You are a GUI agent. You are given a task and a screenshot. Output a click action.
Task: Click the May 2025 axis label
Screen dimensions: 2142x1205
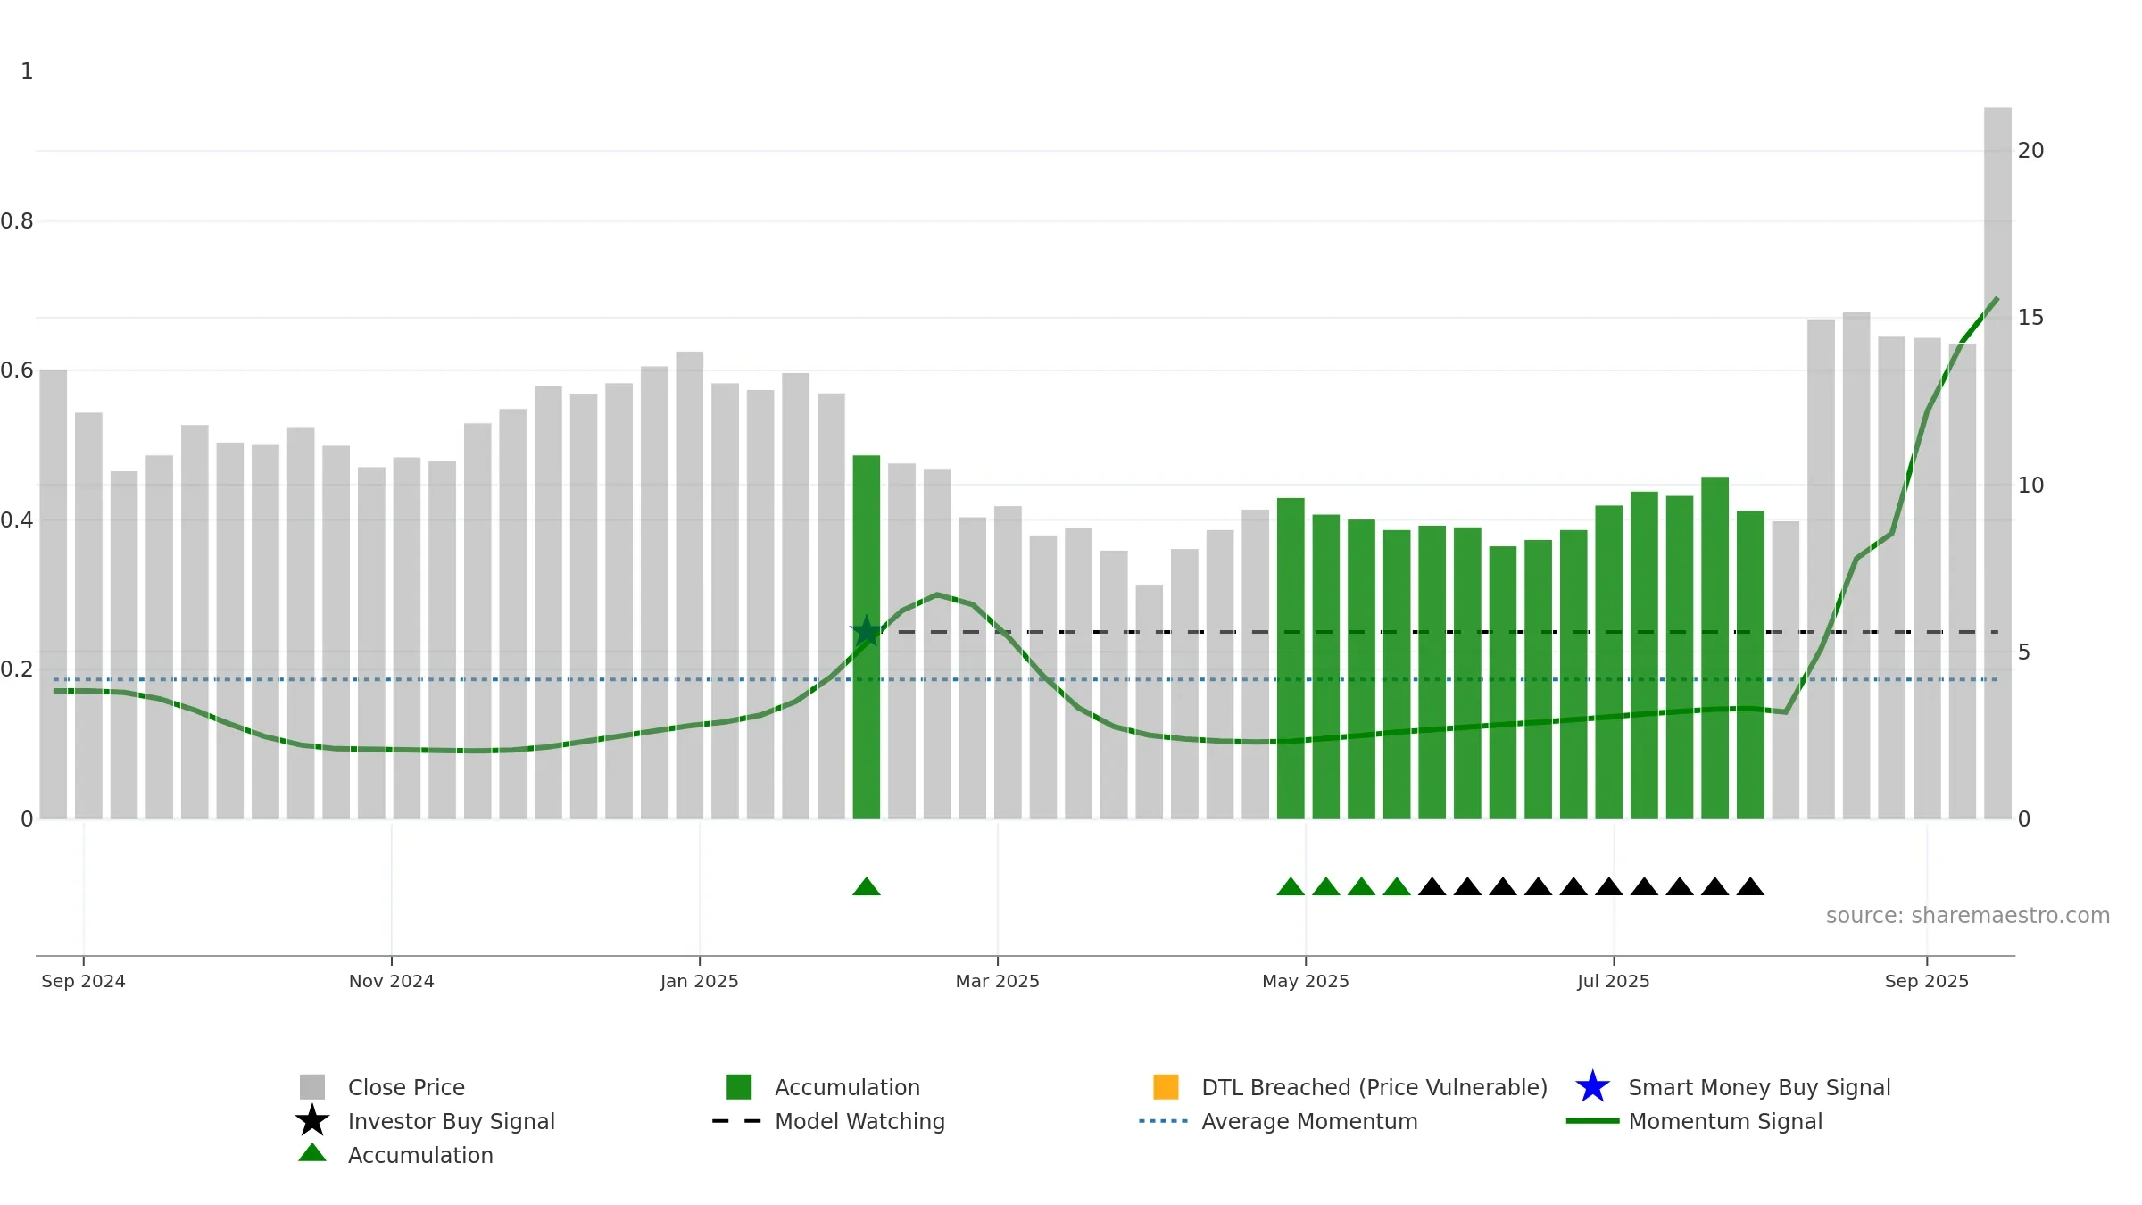point(1305,981)
